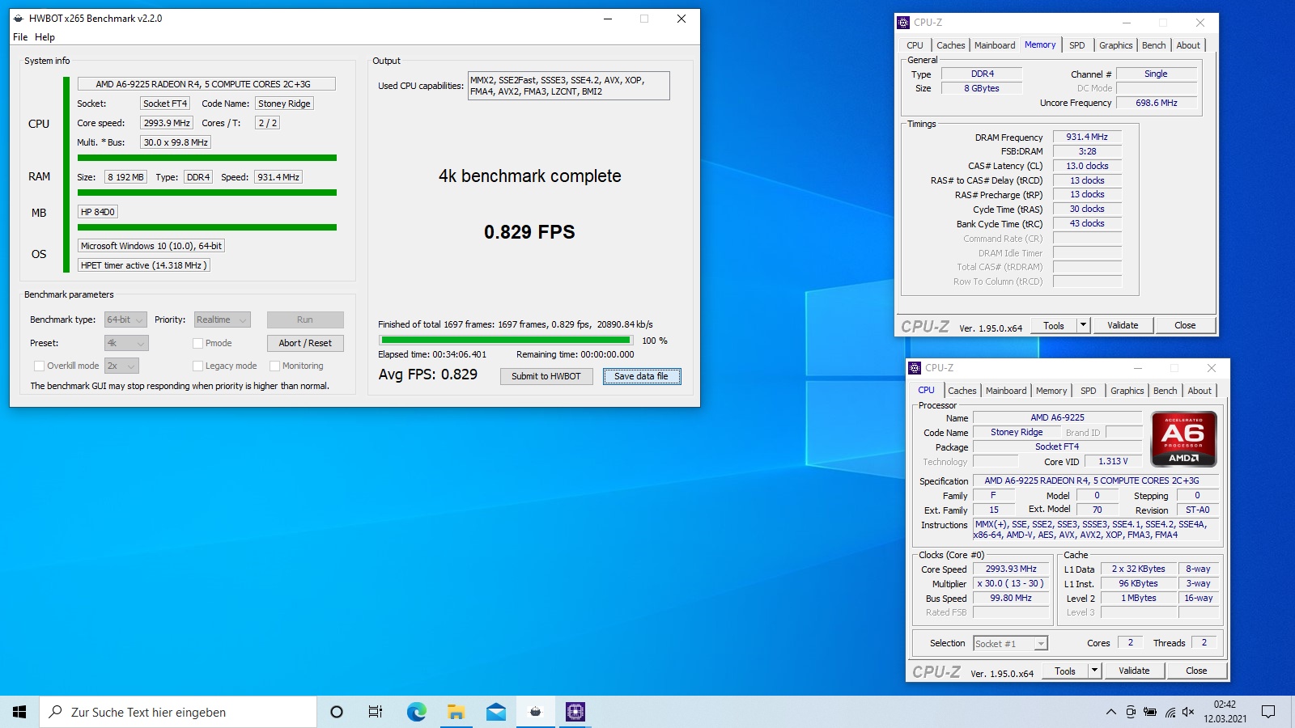Open Wi-Fi network tray icon

click(1170, 712)
